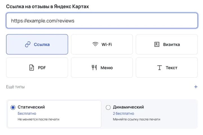203x135 pixels.
Task: Click Меняйте ссылку после печати description
Action: pyautogui.click(x=136, y=119)
